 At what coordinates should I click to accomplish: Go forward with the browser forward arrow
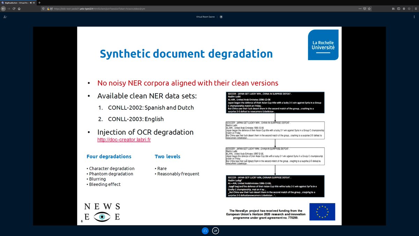9,8
